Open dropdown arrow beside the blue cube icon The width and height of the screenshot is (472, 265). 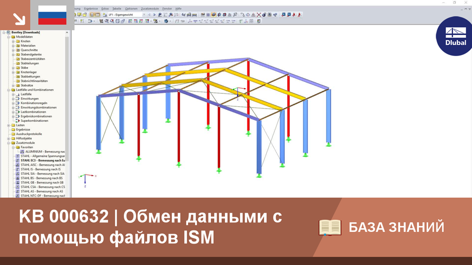[x=170, y=21]
